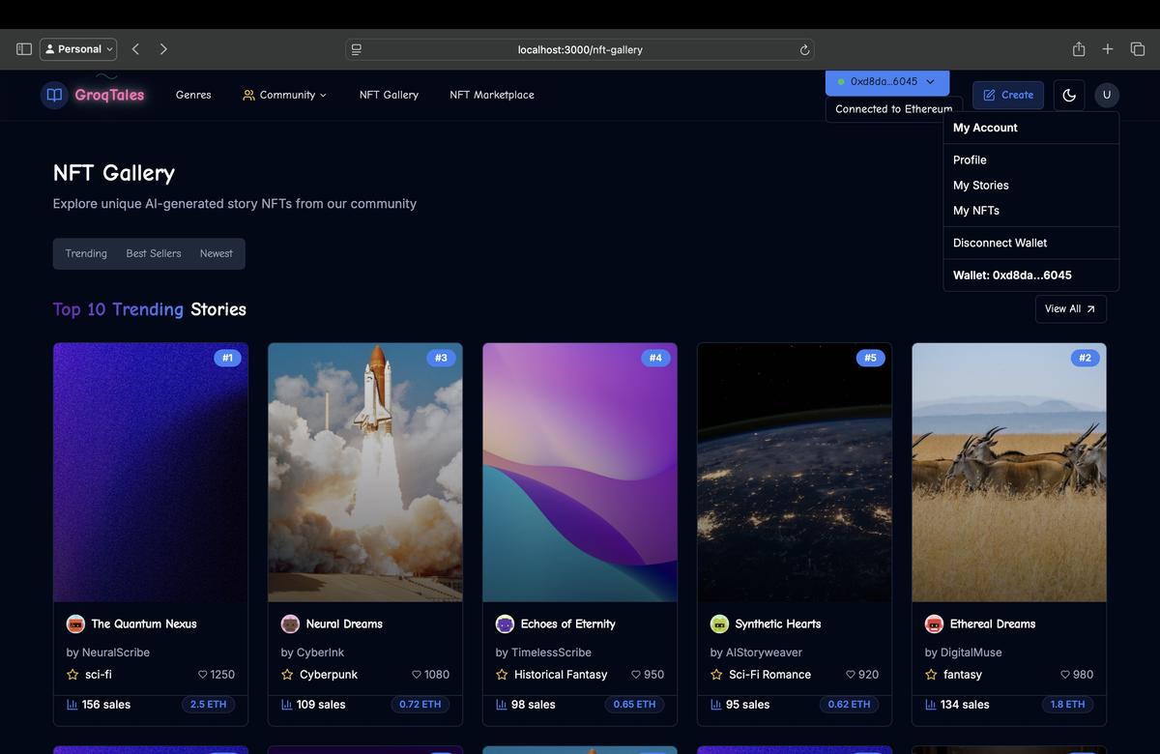The height and width of the screenshot is (754, 1160).
Task: Open Profile from the account dropdown
Action: click(969, 159)
